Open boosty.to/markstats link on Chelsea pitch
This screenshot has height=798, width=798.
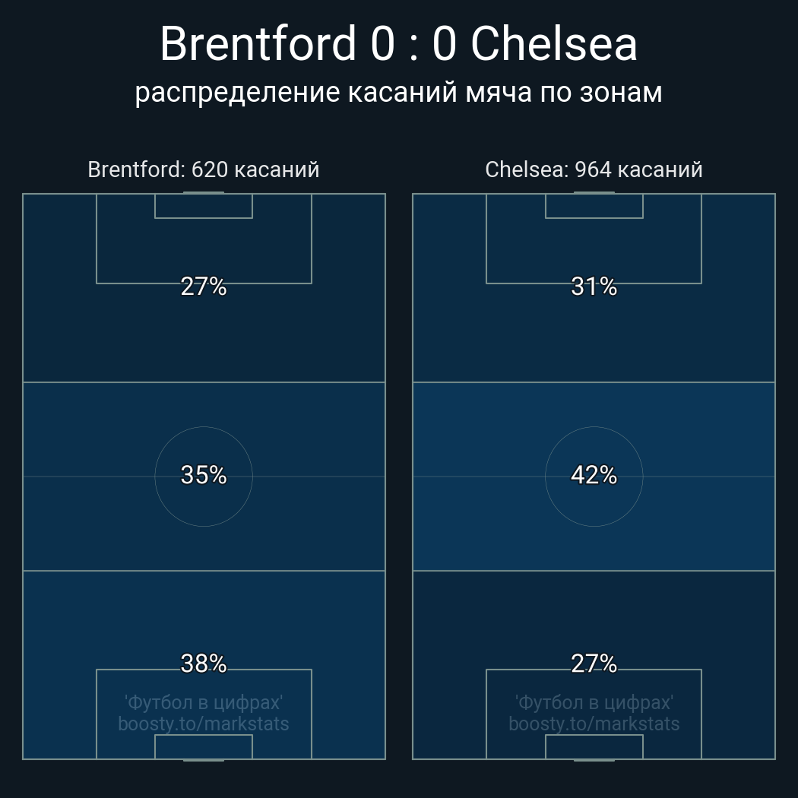pyautogui.click(x=594, y=724)
